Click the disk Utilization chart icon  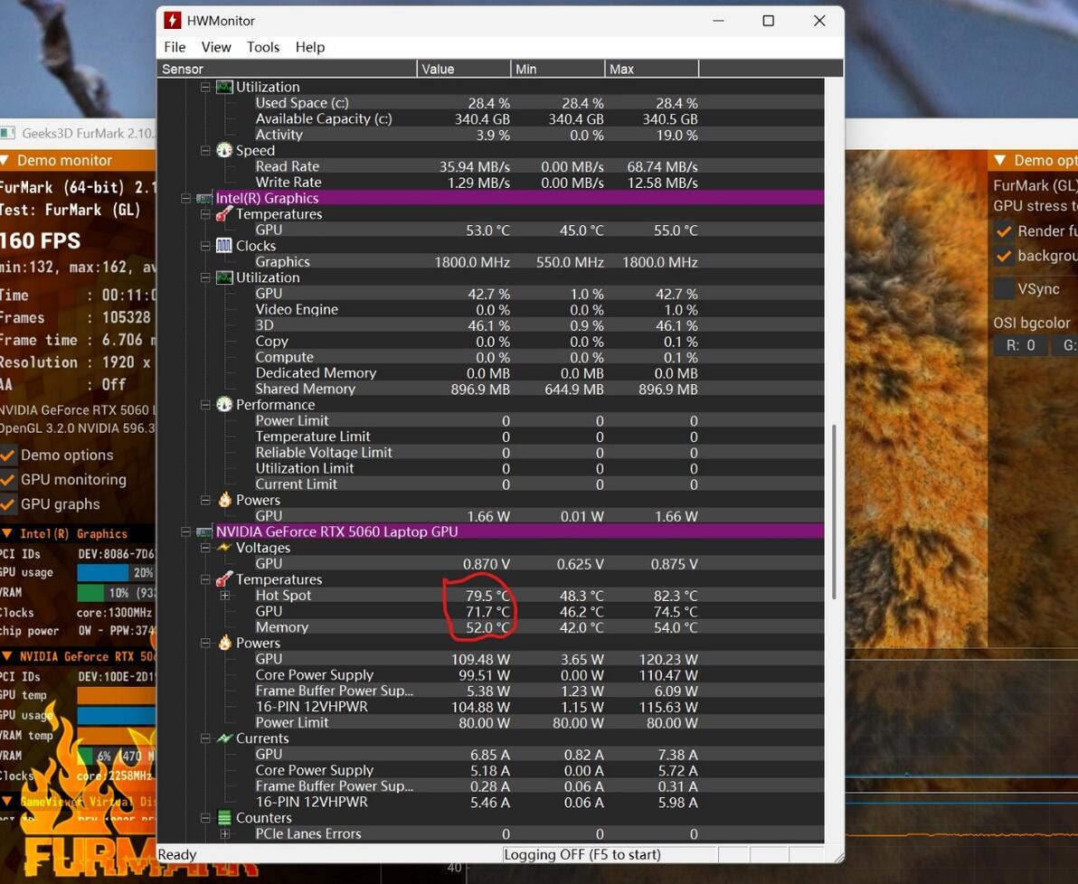click(225, 87)
